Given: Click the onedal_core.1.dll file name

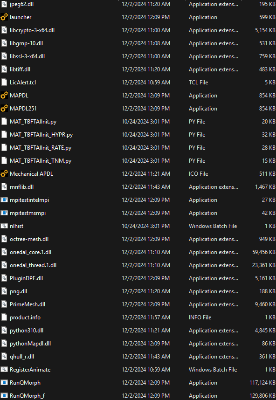Looking at the screenshot, I should [30, 252].
